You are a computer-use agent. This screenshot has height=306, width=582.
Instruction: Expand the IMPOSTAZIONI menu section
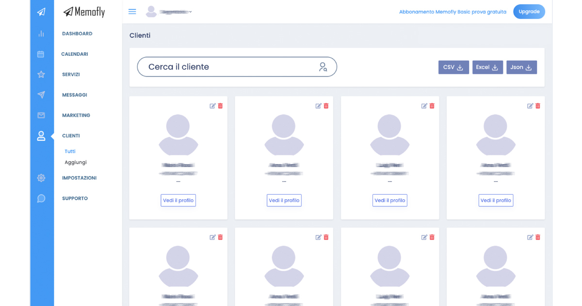pos(79,178)
